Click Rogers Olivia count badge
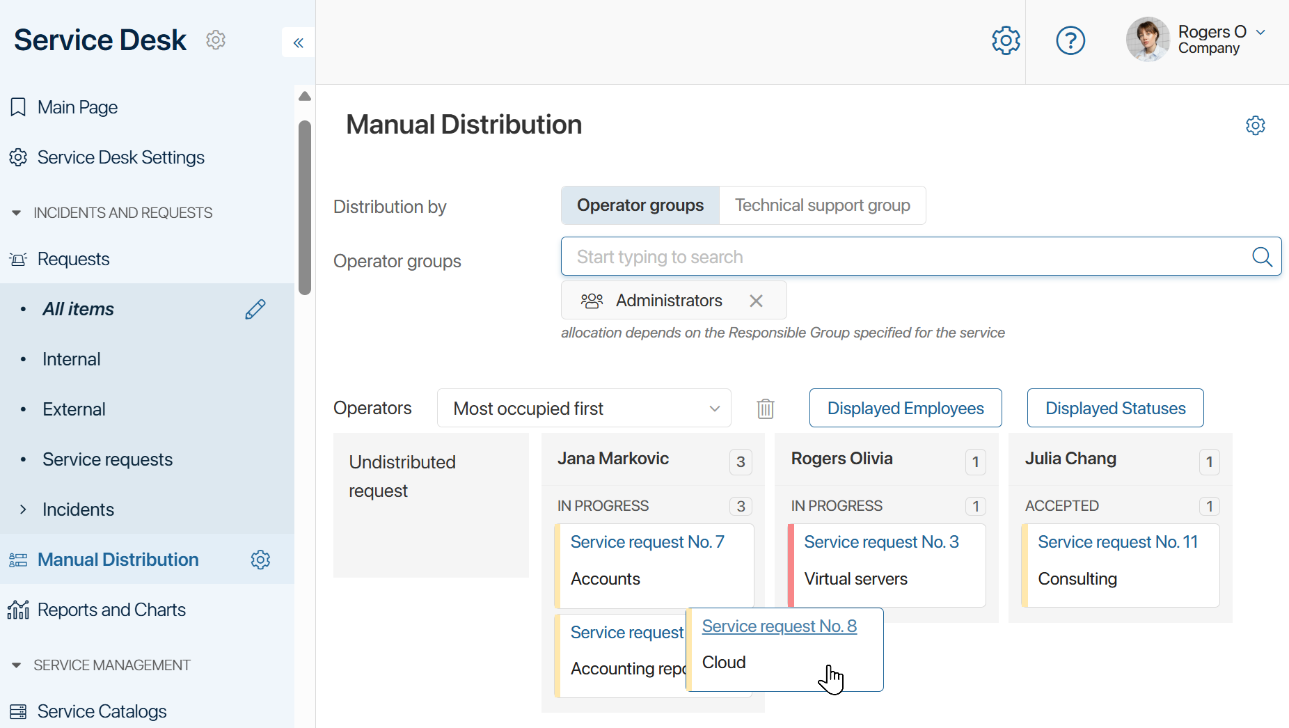Image resolution: width=1289 pixels, height=728 pixels. [975, 461]
